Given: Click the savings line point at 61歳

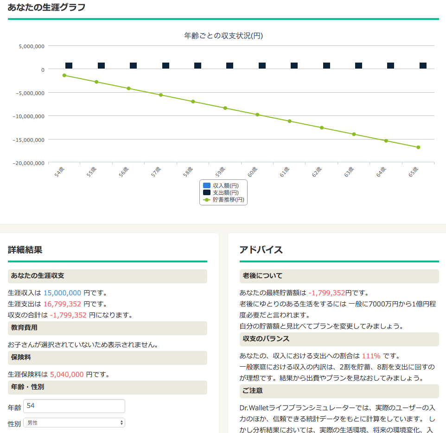Looking at the screenshot, I should pos(290,121).
